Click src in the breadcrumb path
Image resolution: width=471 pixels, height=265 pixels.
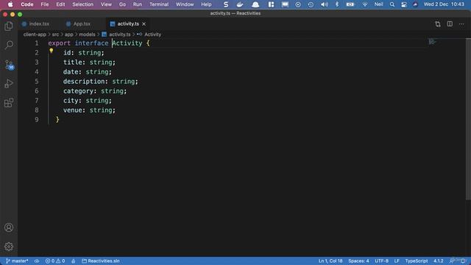pos(55,35)
